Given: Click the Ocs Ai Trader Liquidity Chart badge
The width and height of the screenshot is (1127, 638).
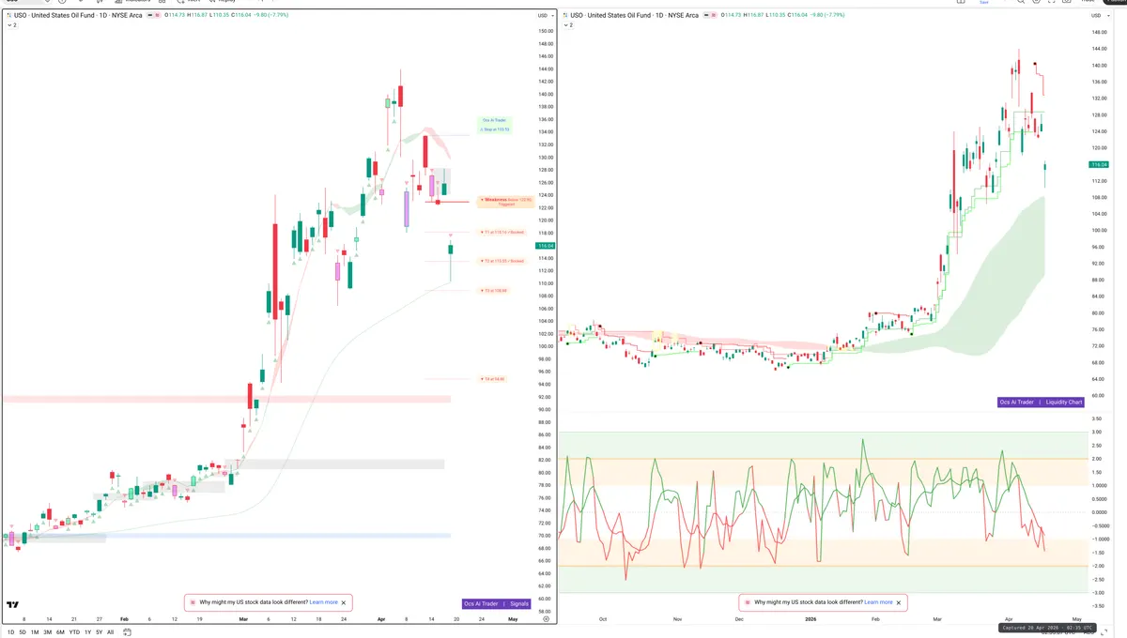Looking at the screenshot, I should click(1042, 403).
